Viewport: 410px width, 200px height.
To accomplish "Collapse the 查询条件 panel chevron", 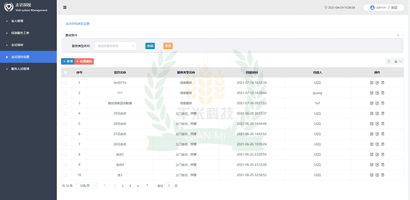I will point(398,35).
